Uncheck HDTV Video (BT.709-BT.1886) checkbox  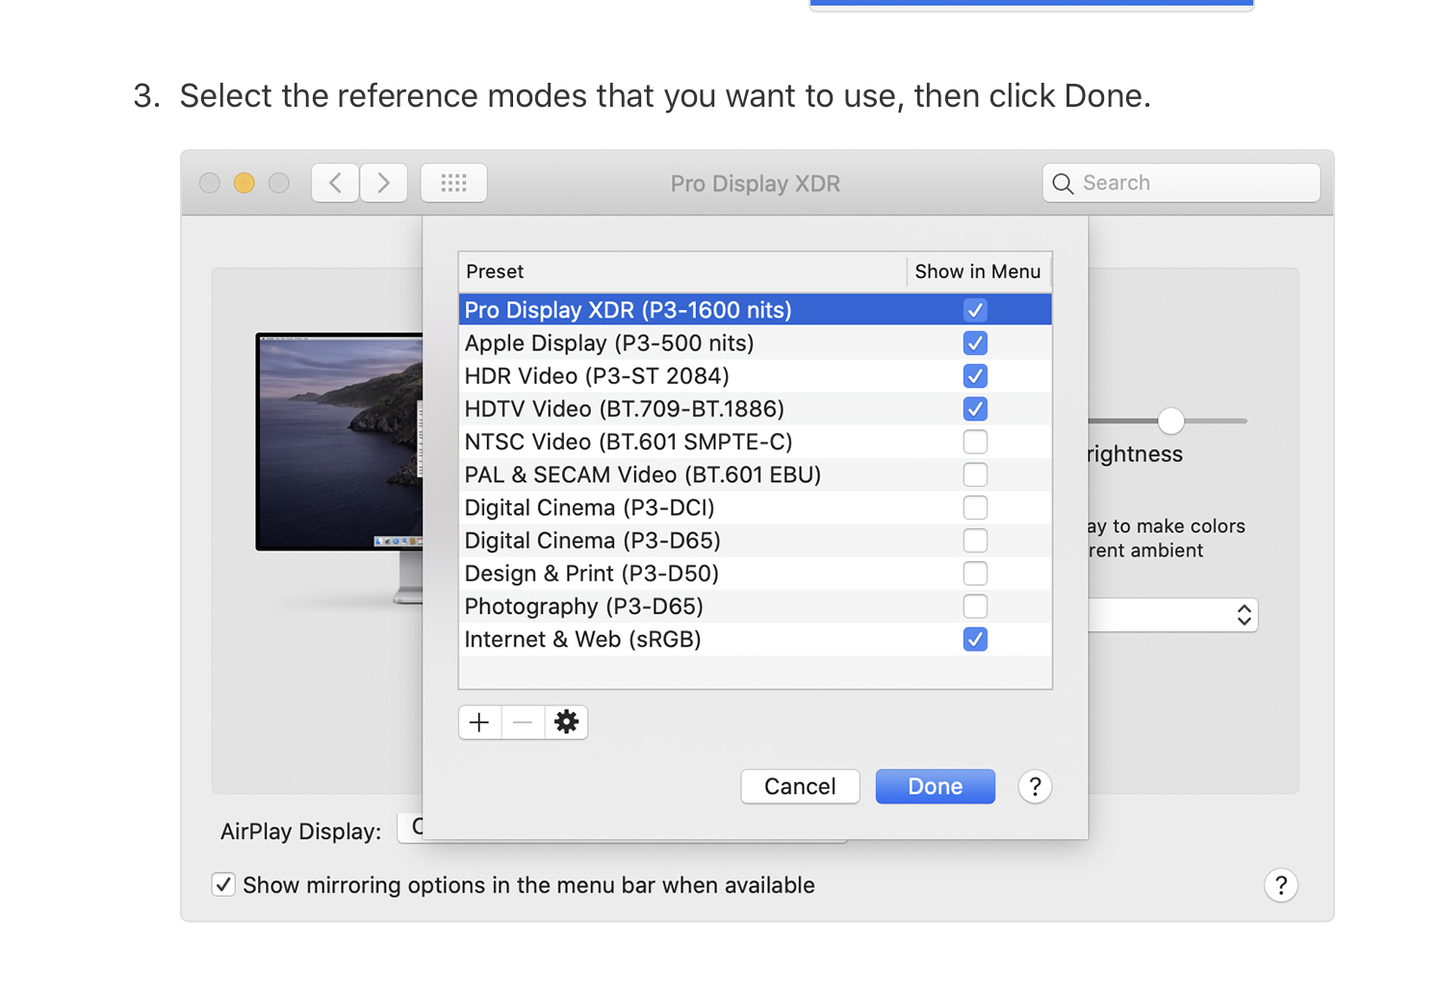pyautogui.click(x=975, y=409)
